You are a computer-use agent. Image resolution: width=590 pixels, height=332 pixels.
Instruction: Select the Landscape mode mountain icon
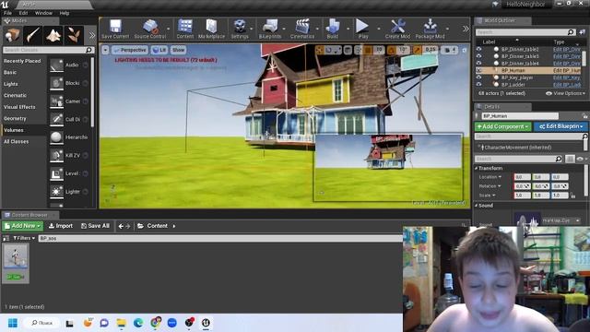coord(53,35)
